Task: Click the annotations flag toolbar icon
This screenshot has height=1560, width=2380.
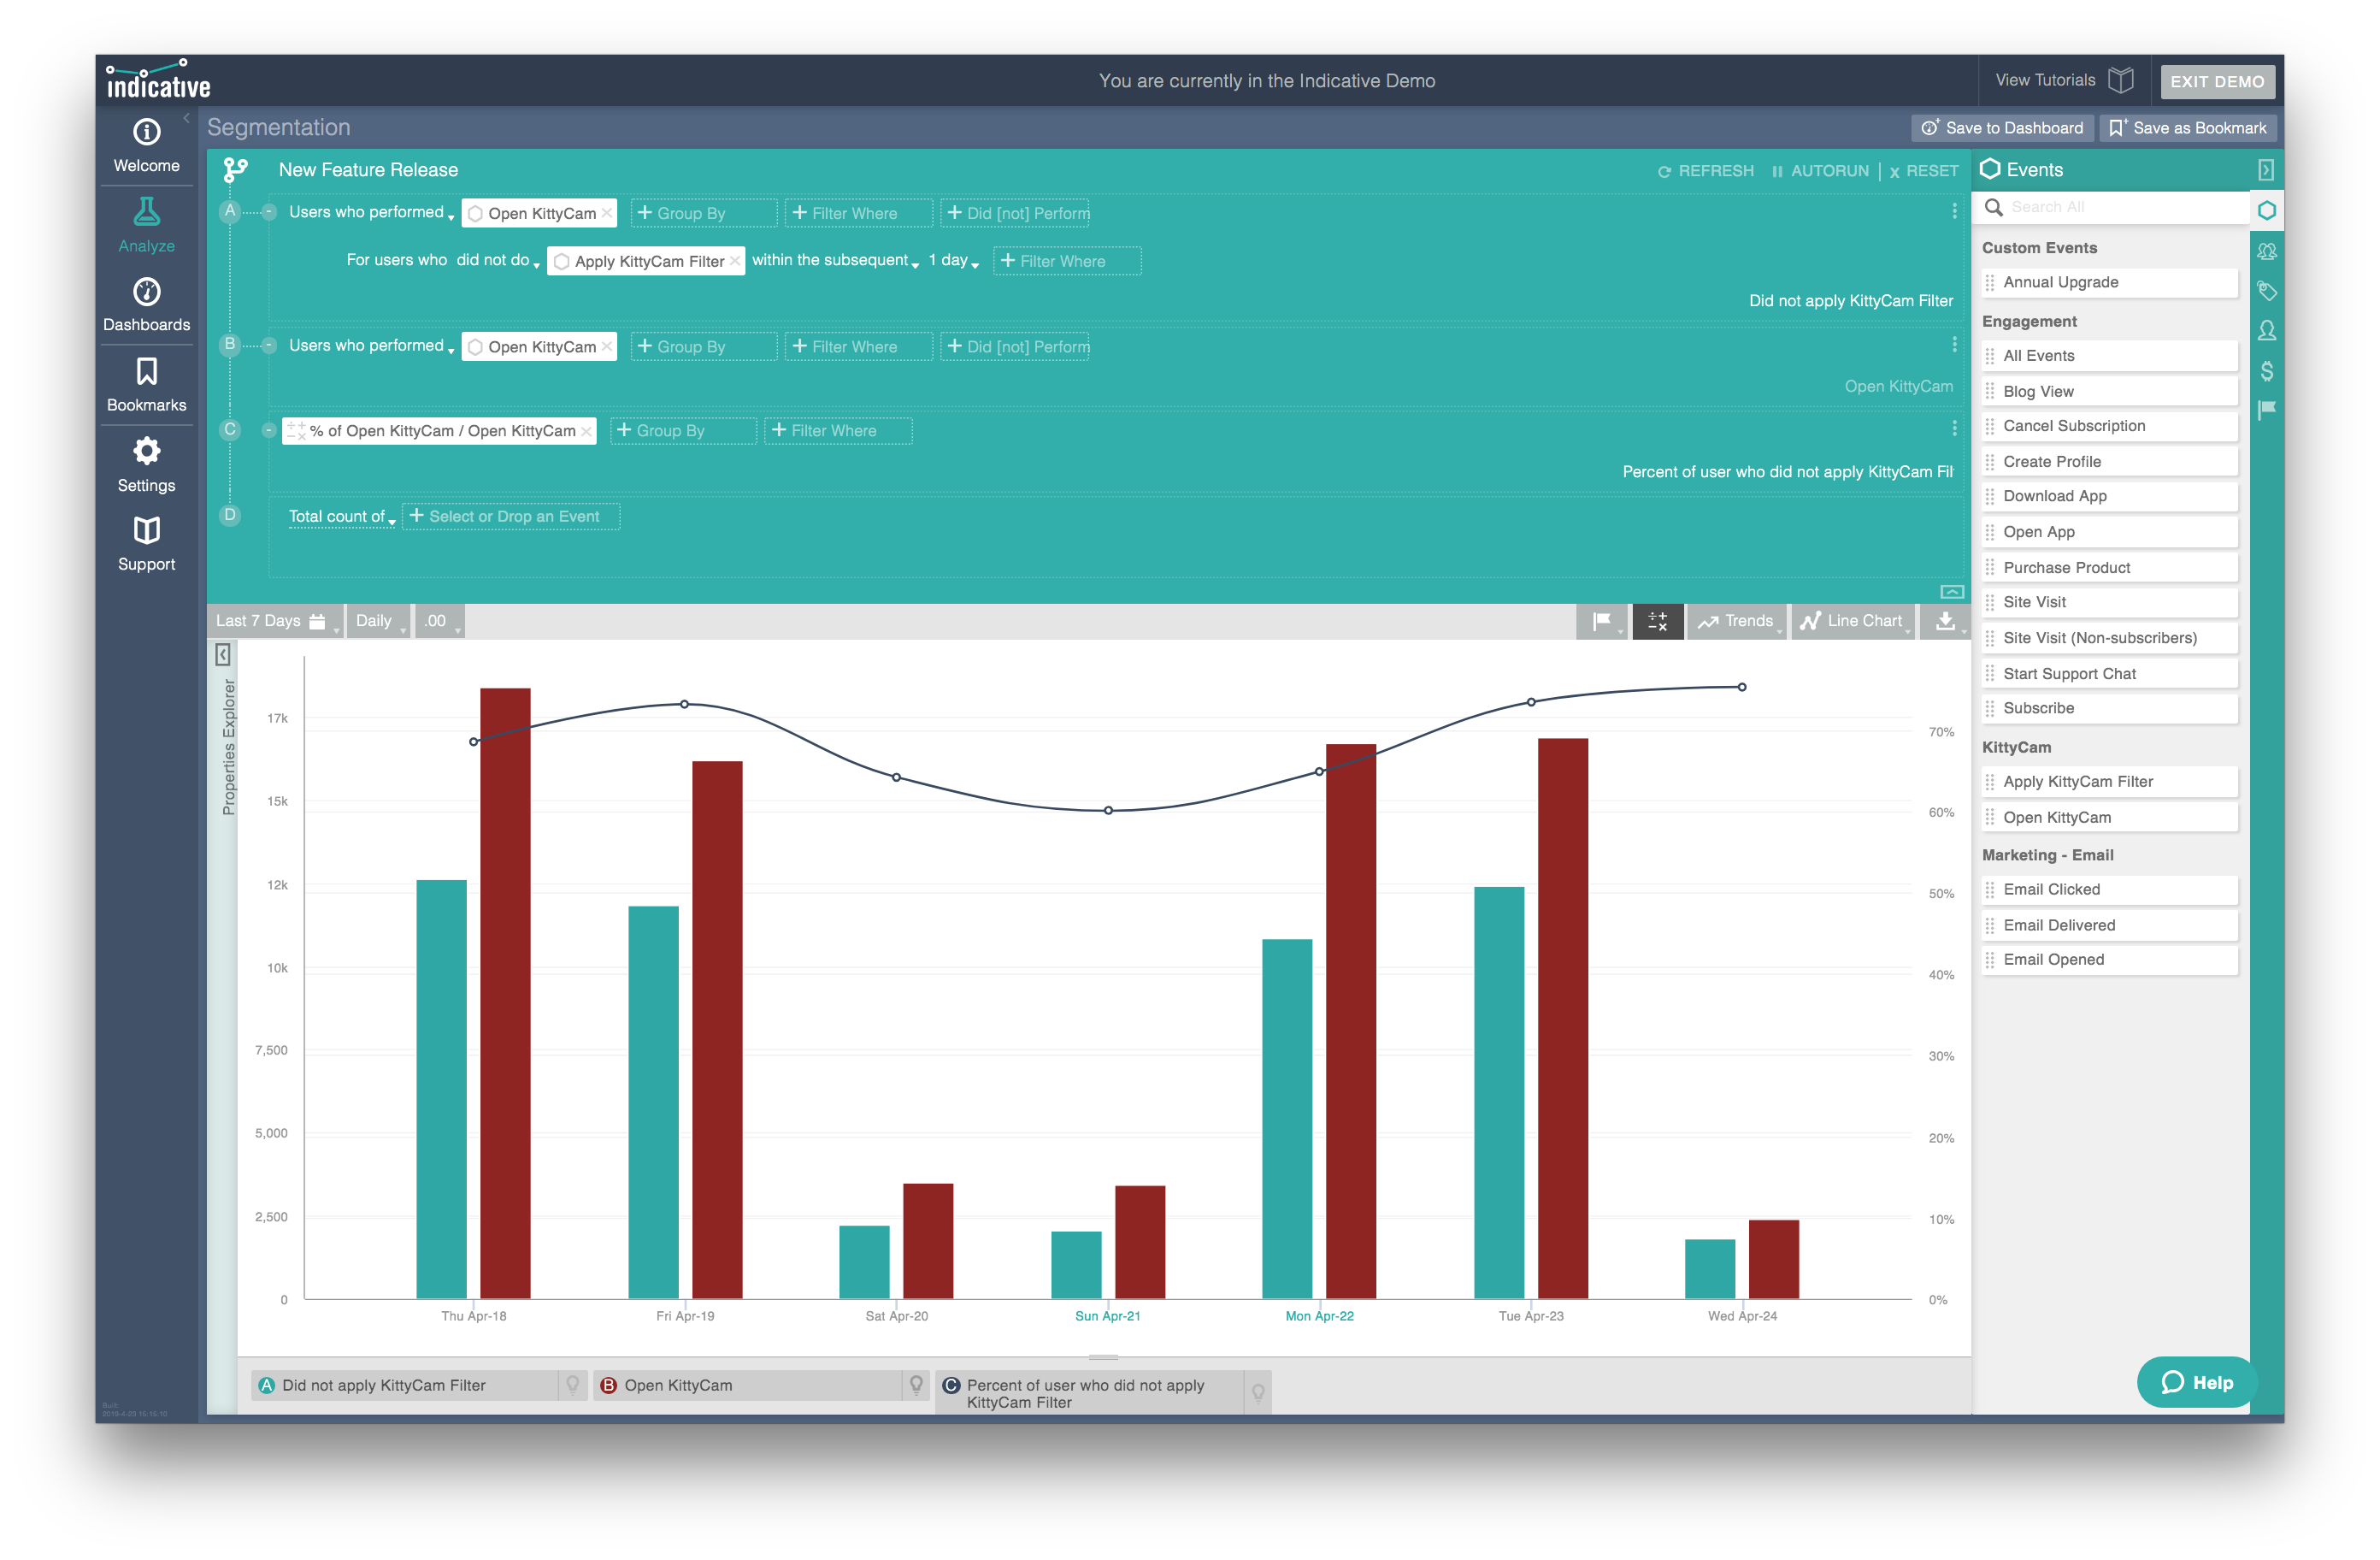Action: [x=1602, y=622]
